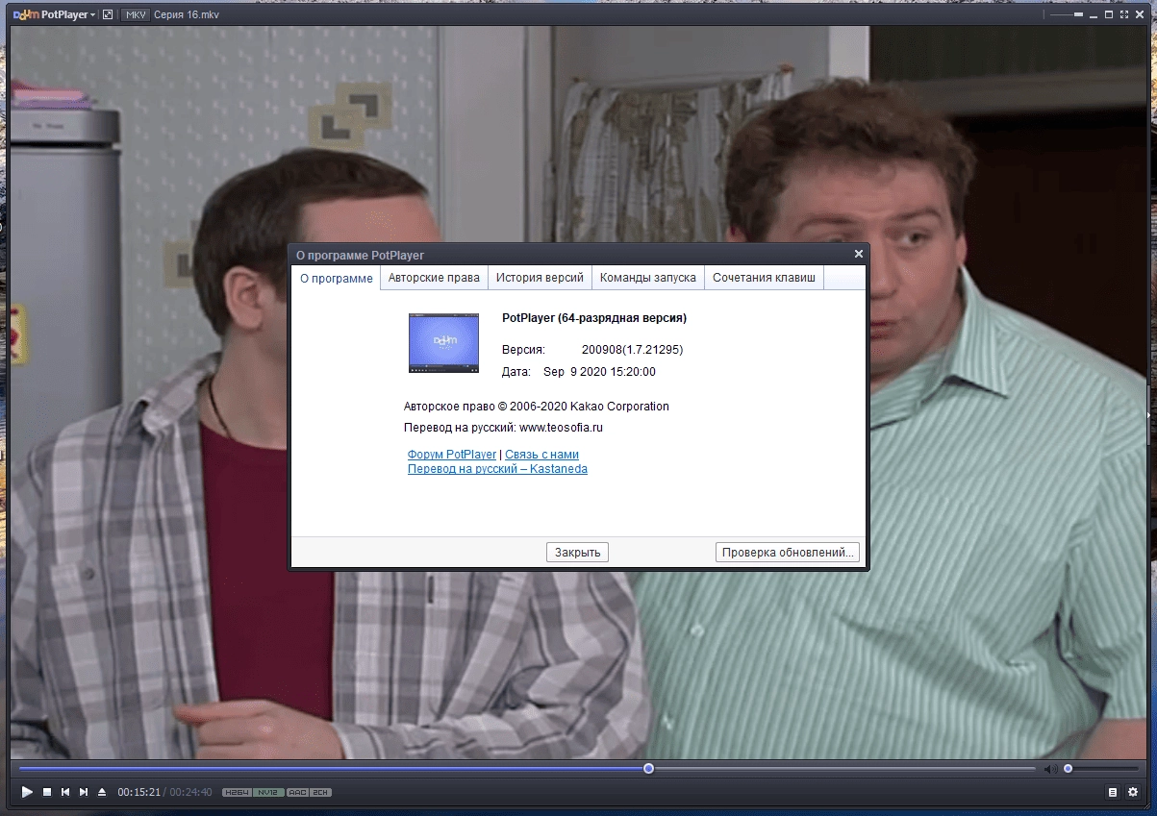Click the MKV format badge in title bar
The image size is (1157, 816).
coord(136,15)
